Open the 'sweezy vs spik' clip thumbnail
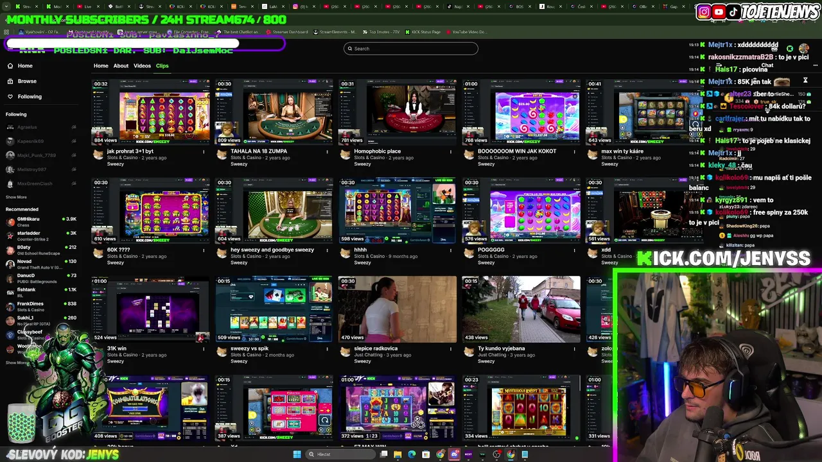The image size is (822, 462). 274,309
